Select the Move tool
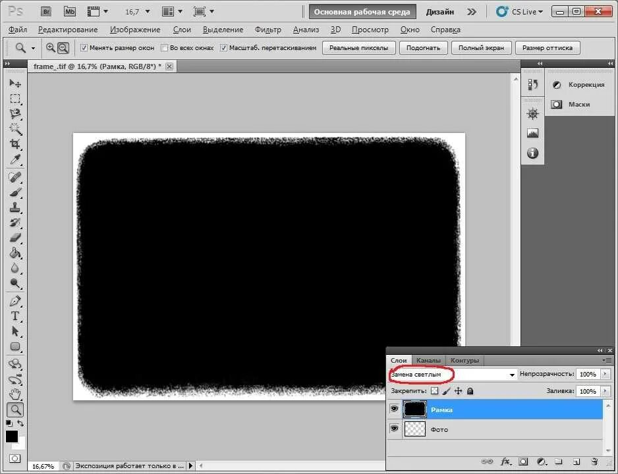This screenshot has height=474, width=618. [15, 83]
